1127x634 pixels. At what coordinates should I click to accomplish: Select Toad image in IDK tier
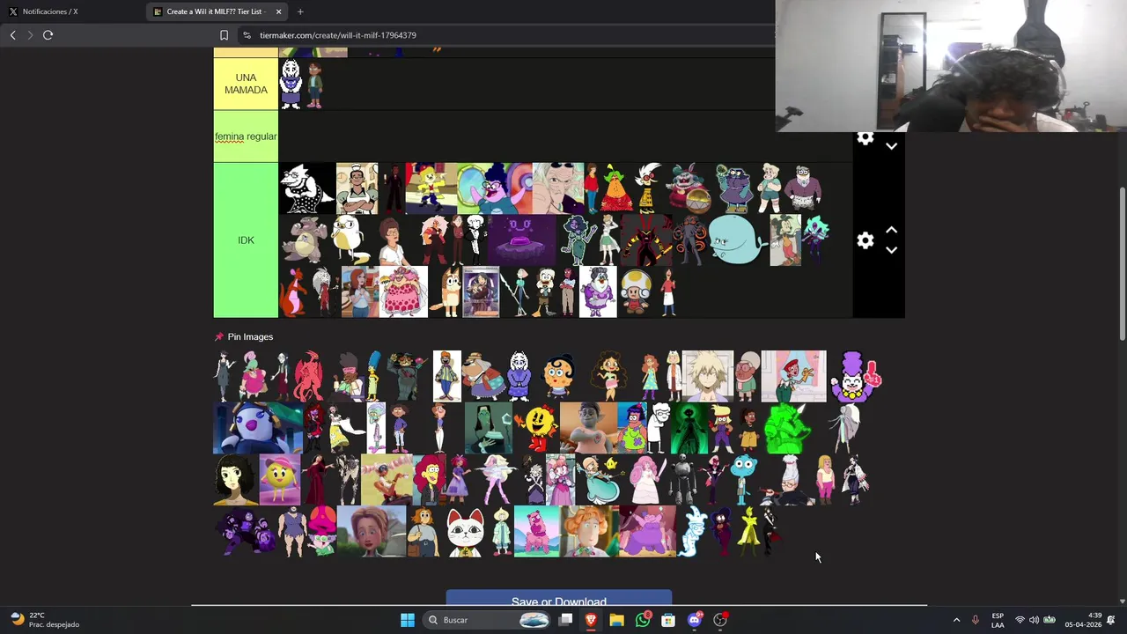pos(635,292)
